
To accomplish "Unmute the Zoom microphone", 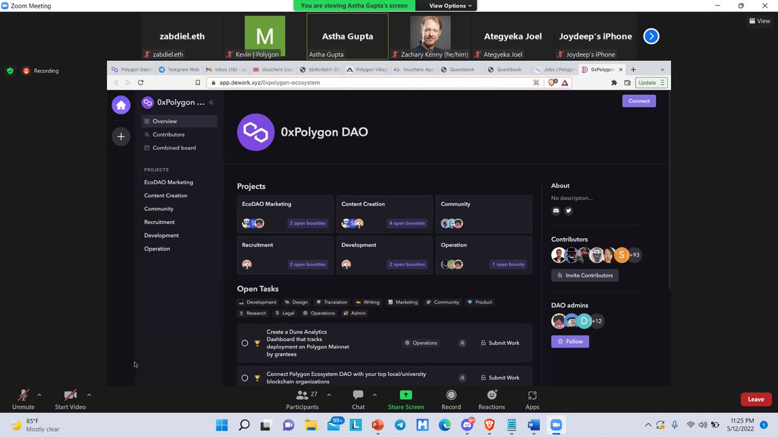I will coord(23,400).
